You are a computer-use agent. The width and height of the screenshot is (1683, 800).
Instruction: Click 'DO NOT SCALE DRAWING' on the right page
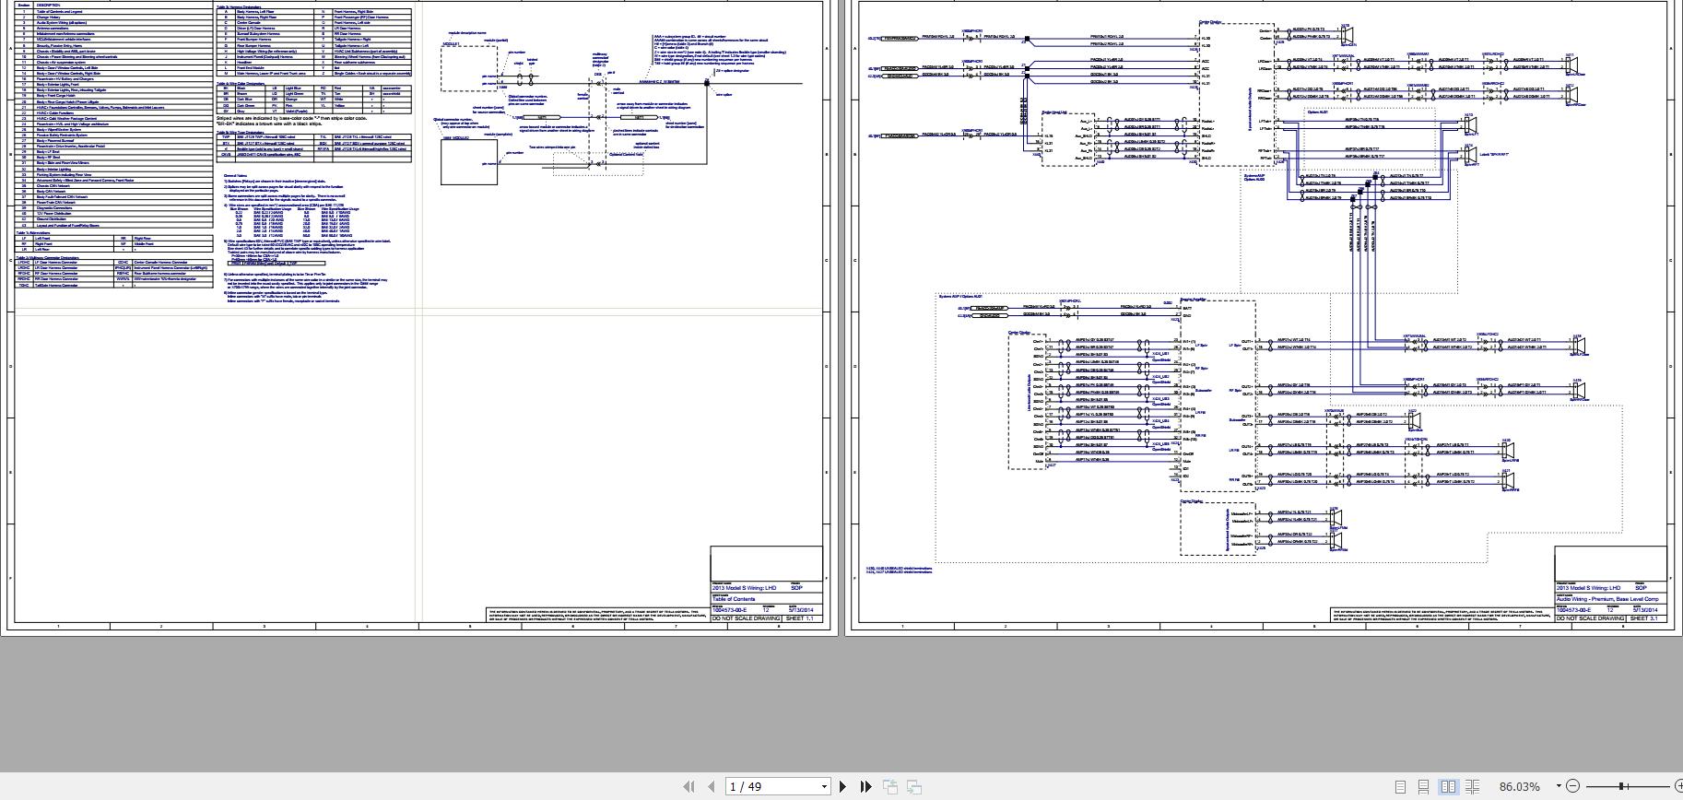(x=1590, y=618)
